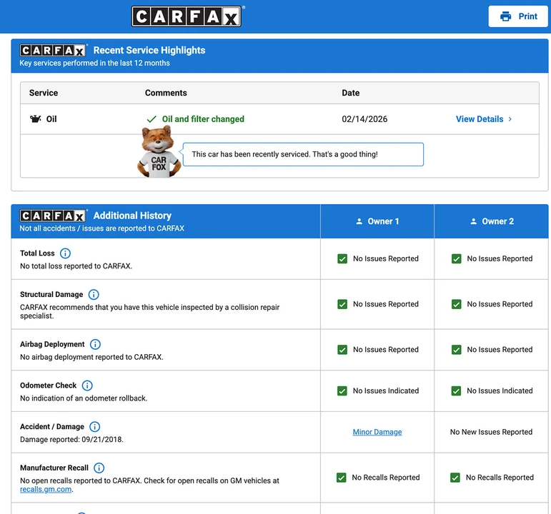The height and width of the screenshot is (514, 551).
Task: Click the Comments column header
Action: tap(166, 93)
